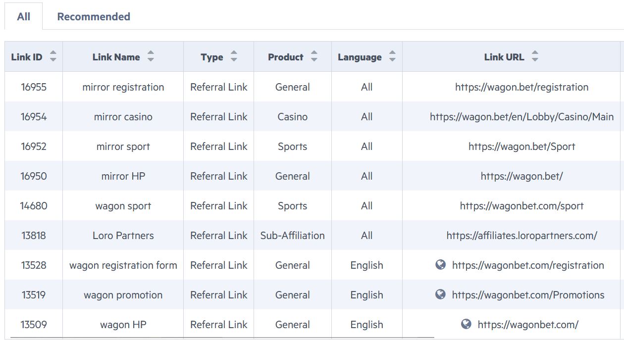Click the 'Loro Partners' link name
Viewport: 624px width, 340px height.
[123, 236]
